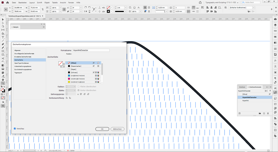Select the Eyedropper tool

[3, 76]
